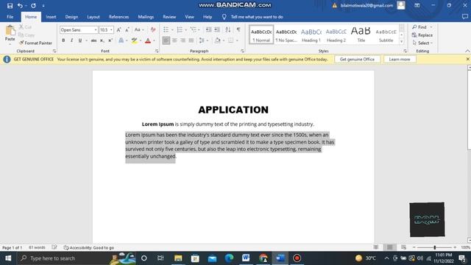Image resolution: width=471 pixels, height=265 pixels.
Task: Click the Find button
Action: tap(419, 27)
